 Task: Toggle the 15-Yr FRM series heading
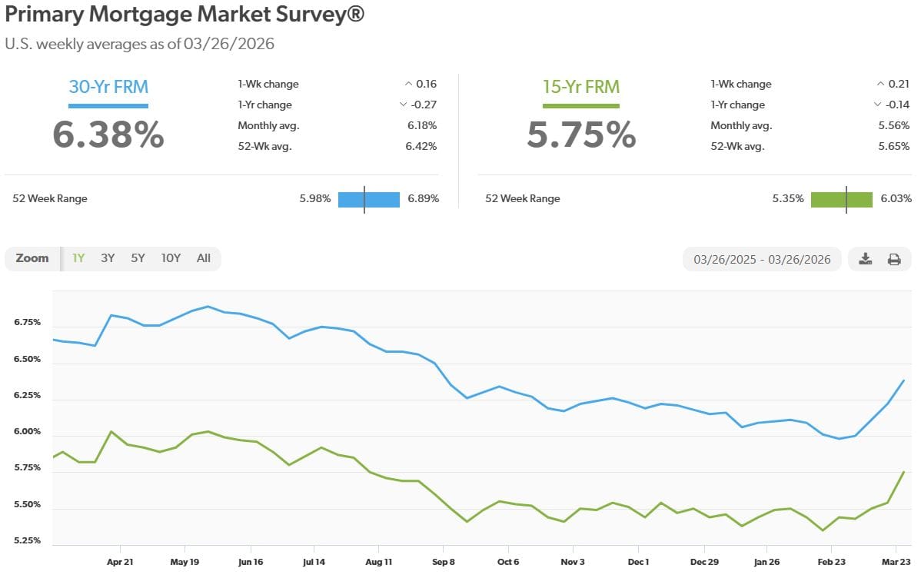pos(581,87)
